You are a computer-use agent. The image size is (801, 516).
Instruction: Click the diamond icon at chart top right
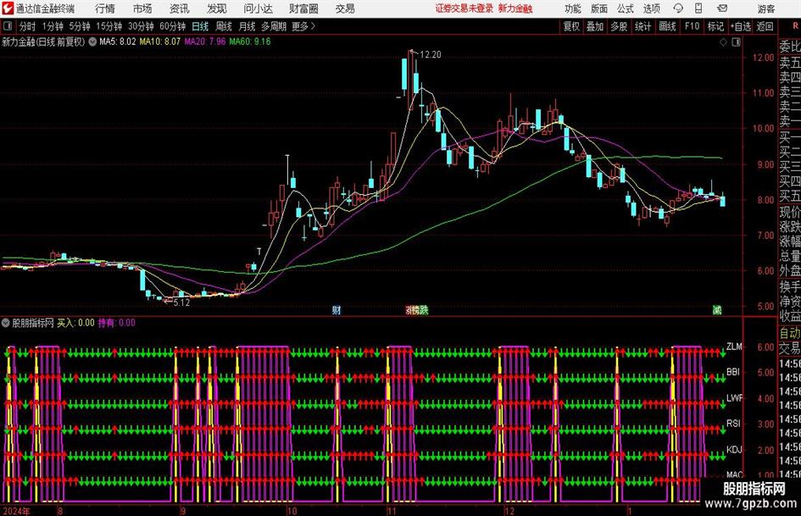pos(723,42)
